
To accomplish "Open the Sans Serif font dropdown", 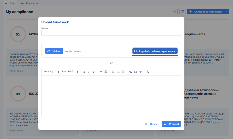I will pos(70,72).
